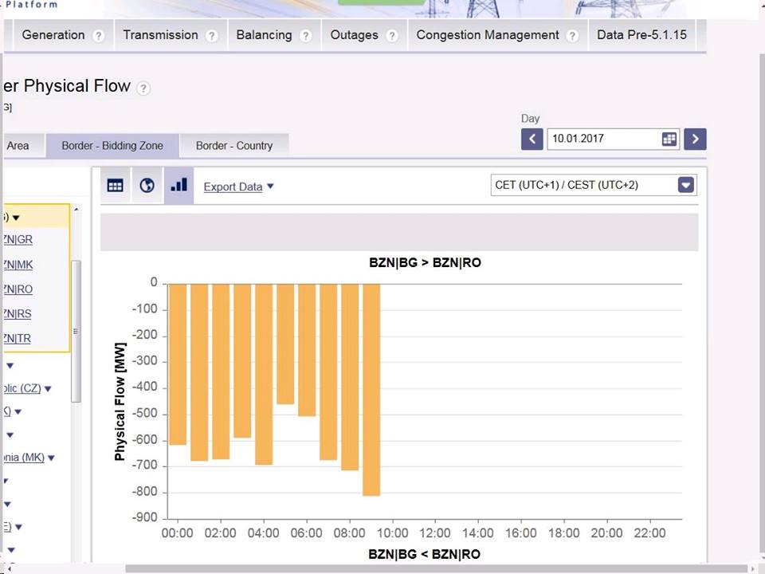The height and width of the screenshot is (574, 765).
Task: Select the BZN|TR border link
Action: [x=18, y=338]
